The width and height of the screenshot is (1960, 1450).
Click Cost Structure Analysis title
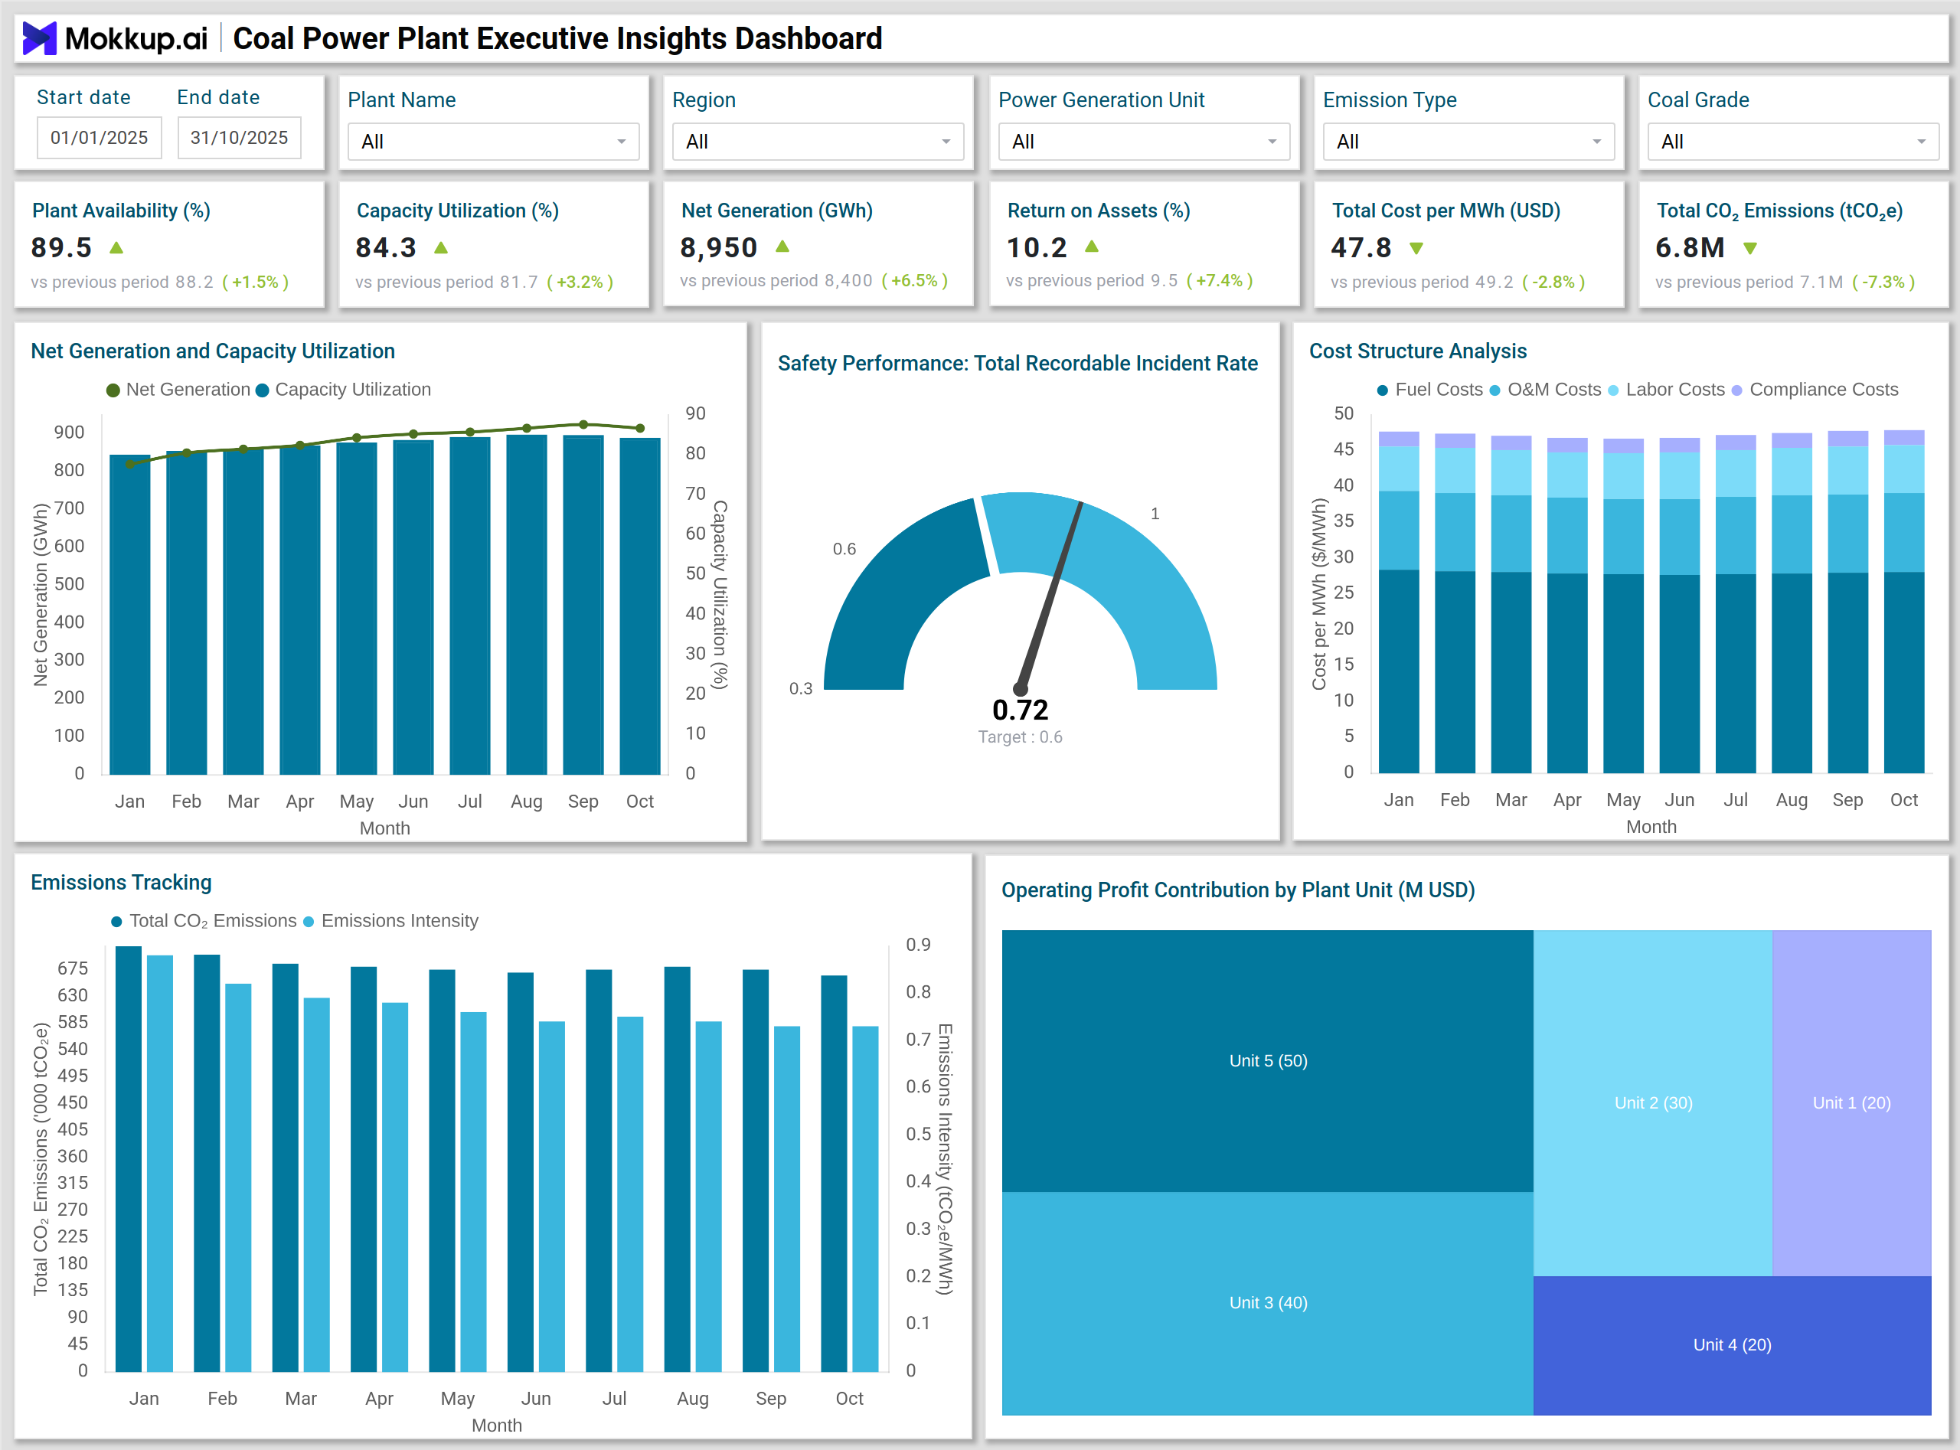[x=1418, y=351]
